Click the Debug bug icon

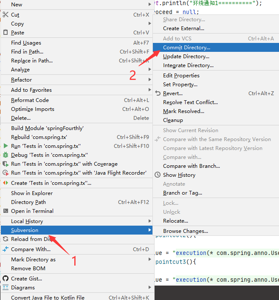coord(6,155)
